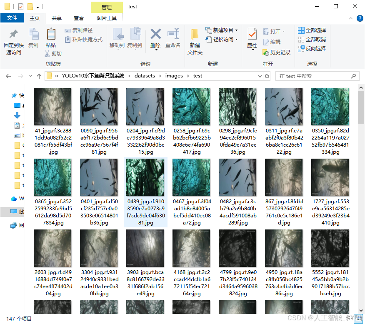The width and height of the screenshot is (365, 324).
Task: Select OneDrive cloud icon in sidebar
Action: point(14,199)
